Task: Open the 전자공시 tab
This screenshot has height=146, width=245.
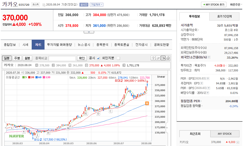Action: 141,45
